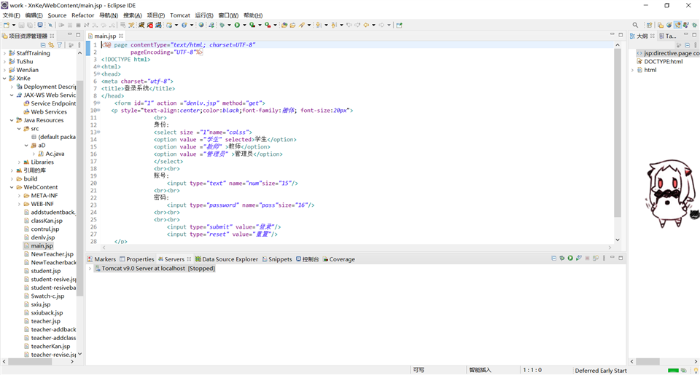Minimize the Project Explorer view
Screen dimensions: 700x375
70,34
